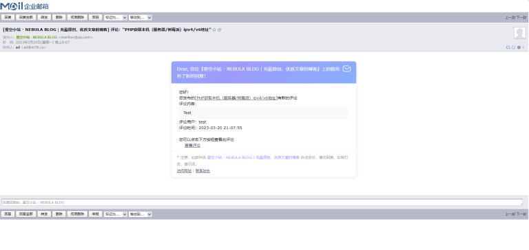Click the top 回复全部 (Reply All) button
Image resolution: width=529 pixels, height=250 pixels.
pos(26,17)
